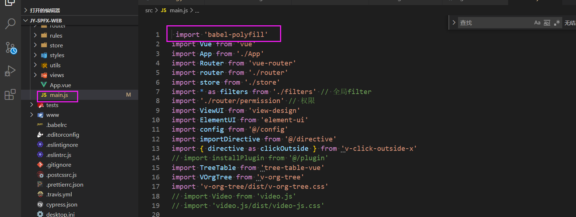576x217 pixels.
Task: Expand the styles folder chevron
Action: [x=35, y=55]
